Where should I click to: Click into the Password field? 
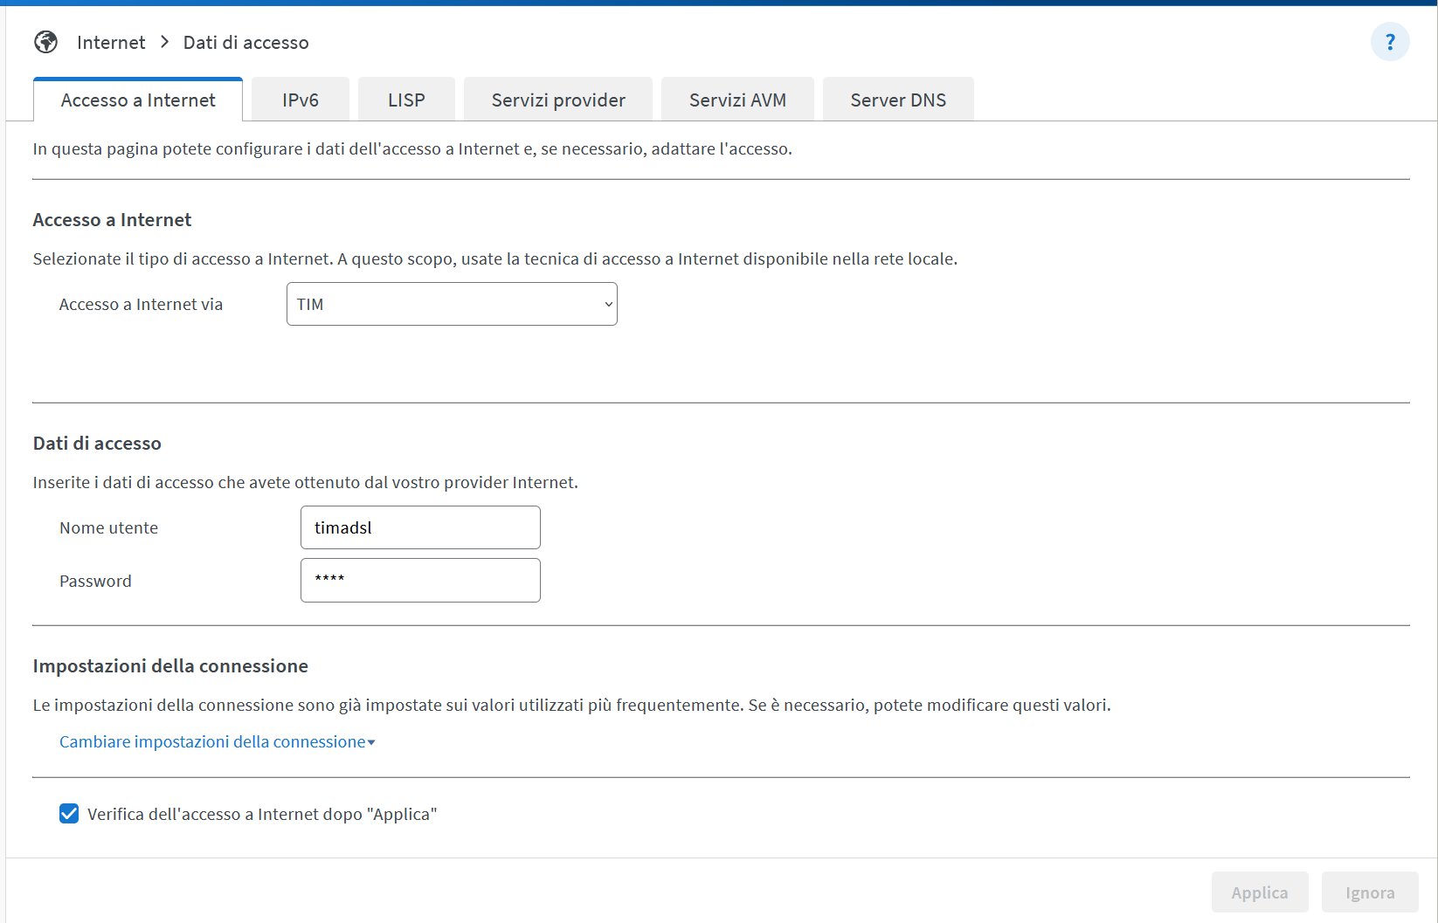(x=420, y=580)
